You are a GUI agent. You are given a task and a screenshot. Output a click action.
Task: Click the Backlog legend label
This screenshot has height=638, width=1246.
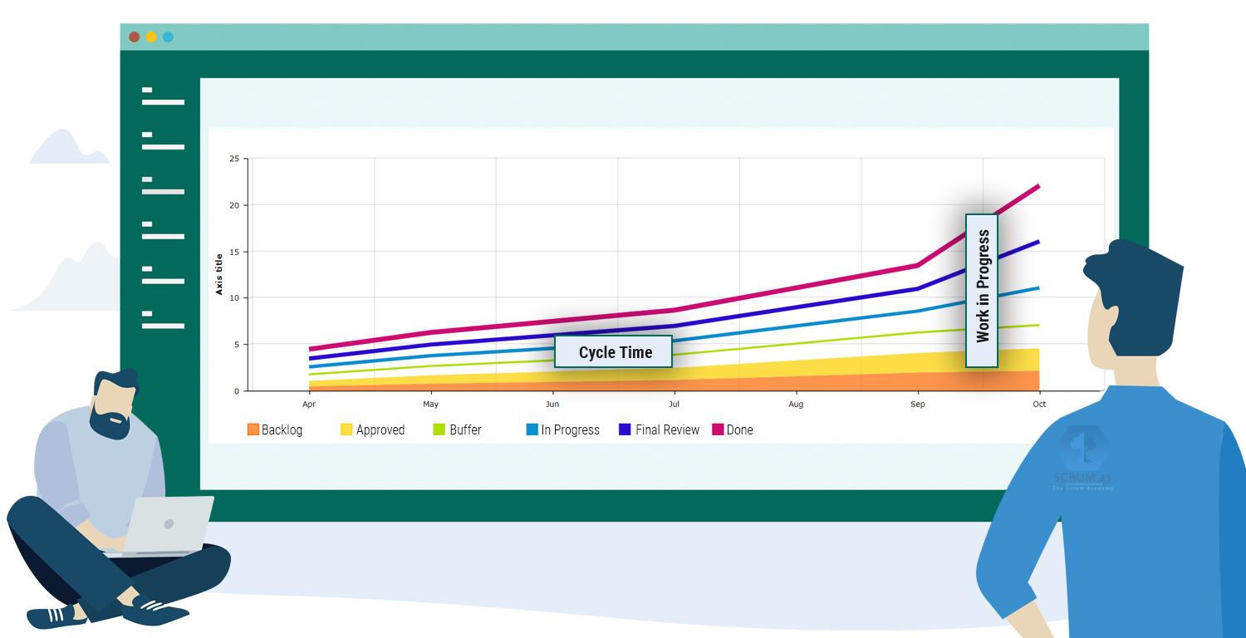pyautogui.click(x=282, y=430)
